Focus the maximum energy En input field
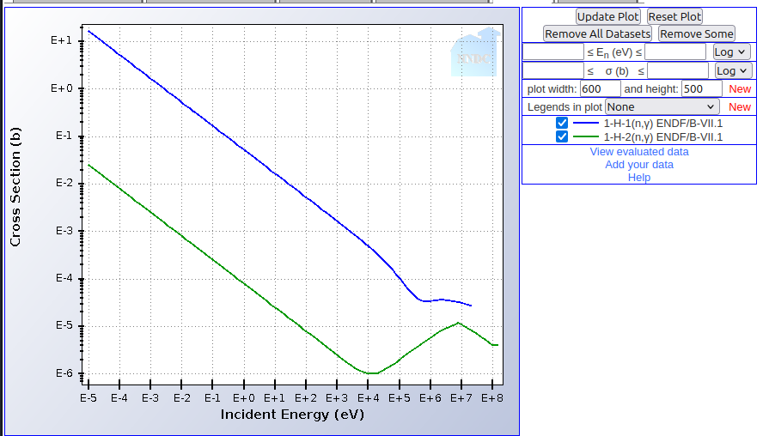The height and width of the screenshot is (436, 769). click(674, 51)
